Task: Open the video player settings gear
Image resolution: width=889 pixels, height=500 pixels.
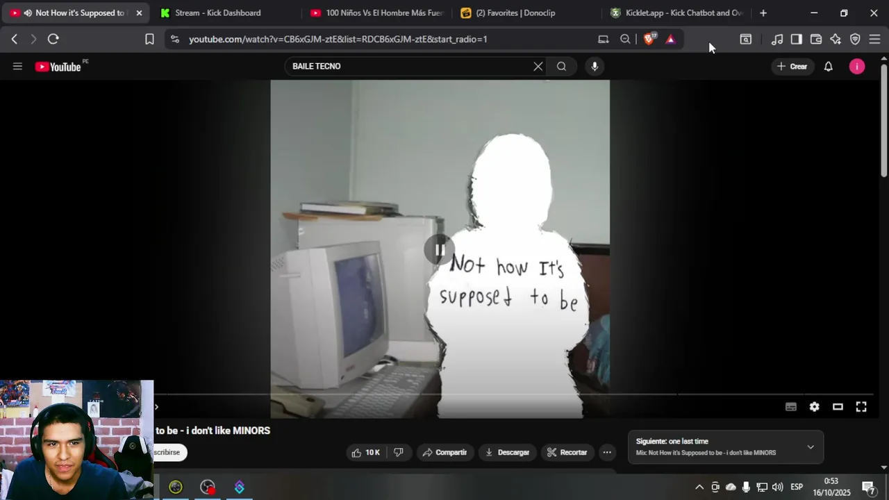Action: click(814, 407)
